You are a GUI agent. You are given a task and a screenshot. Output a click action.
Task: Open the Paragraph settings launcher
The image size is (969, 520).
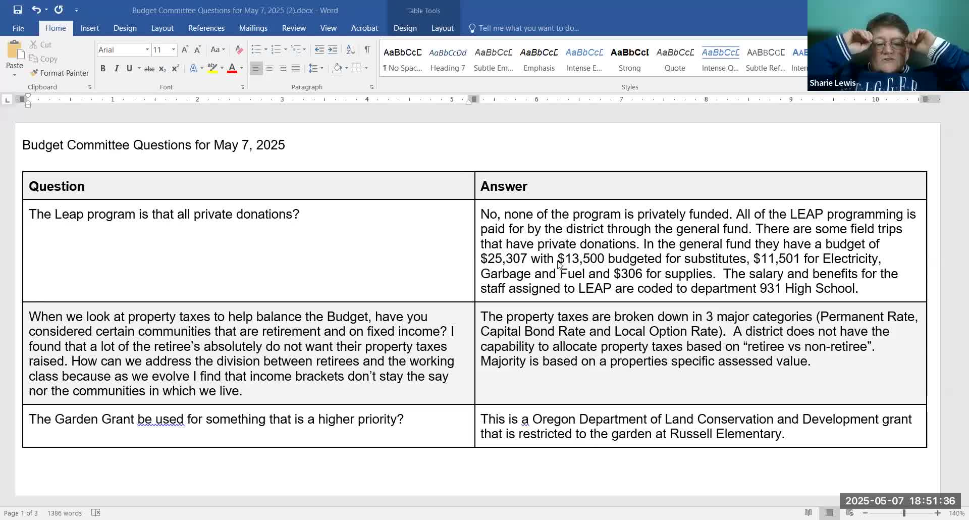click(x=371, y=87)
